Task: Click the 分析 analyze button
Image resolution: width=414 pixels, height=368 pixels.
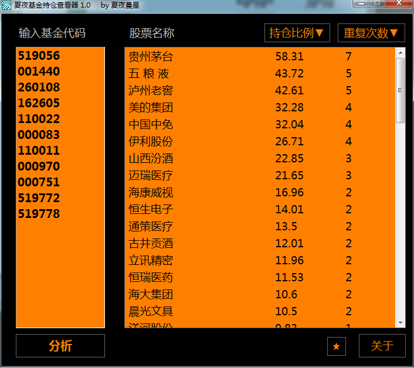Action: tap(60, 346)
